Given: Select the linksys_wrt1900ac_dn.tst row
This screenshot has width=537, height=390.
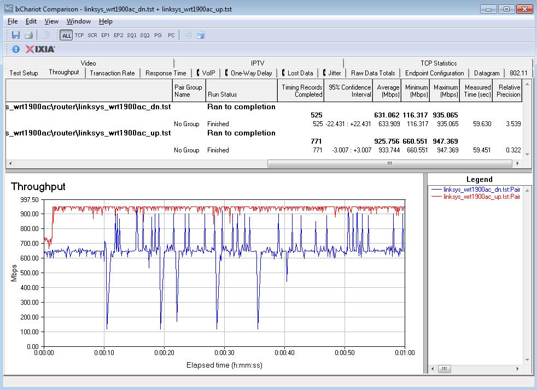Looking at the screenshot, I should [264, 107].
